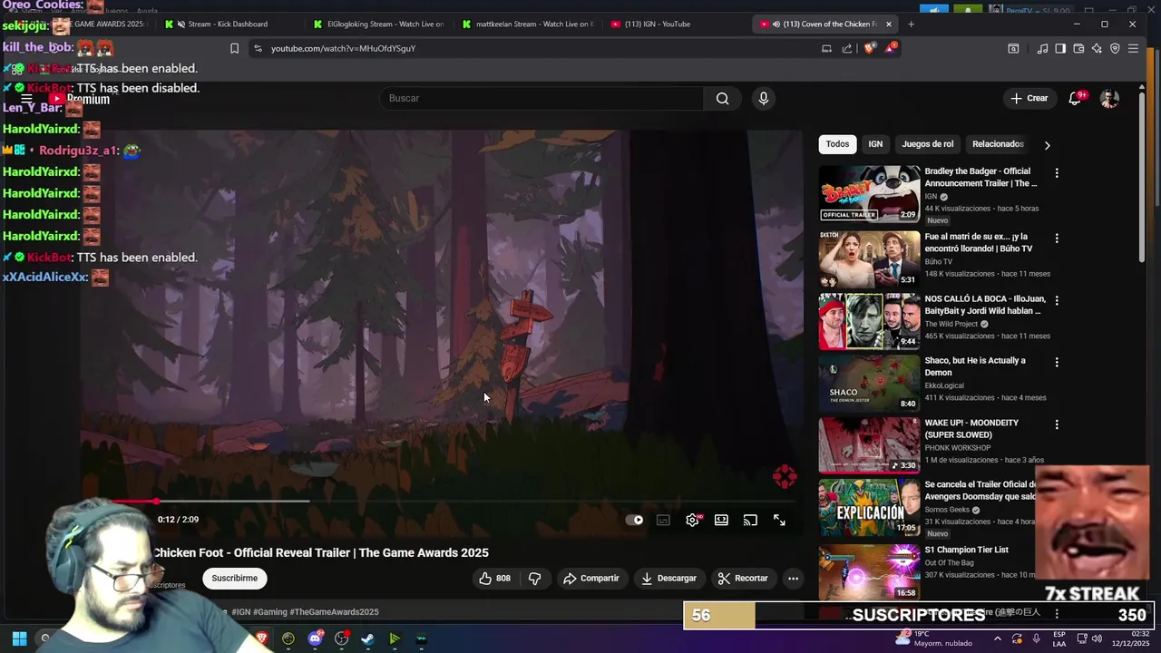Switch to the ElGlogloking Stream tab
This screenshot has width=1161, height=653.
(378, 24)
